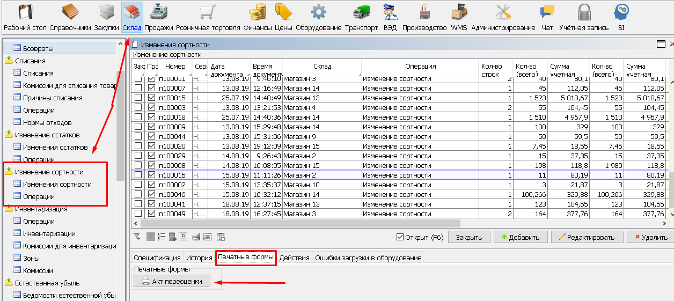Image resolution: width=674 pixels, height=301 pixels.
Task: Click the printer icon in table toolbar
Action: point(196,237)
